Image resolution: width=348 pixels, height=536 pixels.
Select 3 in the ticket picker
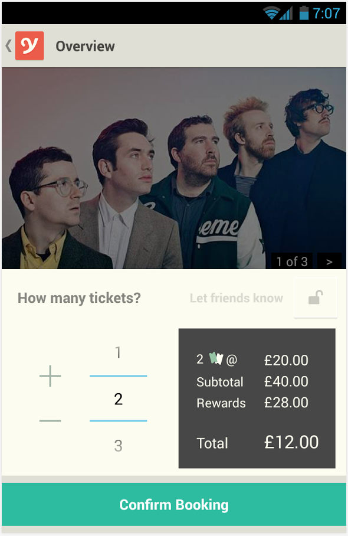coord(118,446)
